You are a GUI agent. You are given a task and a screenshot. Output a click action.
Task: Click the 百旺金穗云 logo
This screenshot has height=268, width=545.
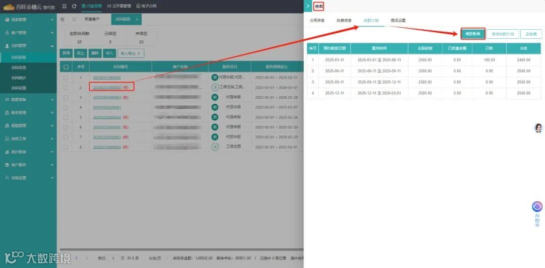[29, 6]
